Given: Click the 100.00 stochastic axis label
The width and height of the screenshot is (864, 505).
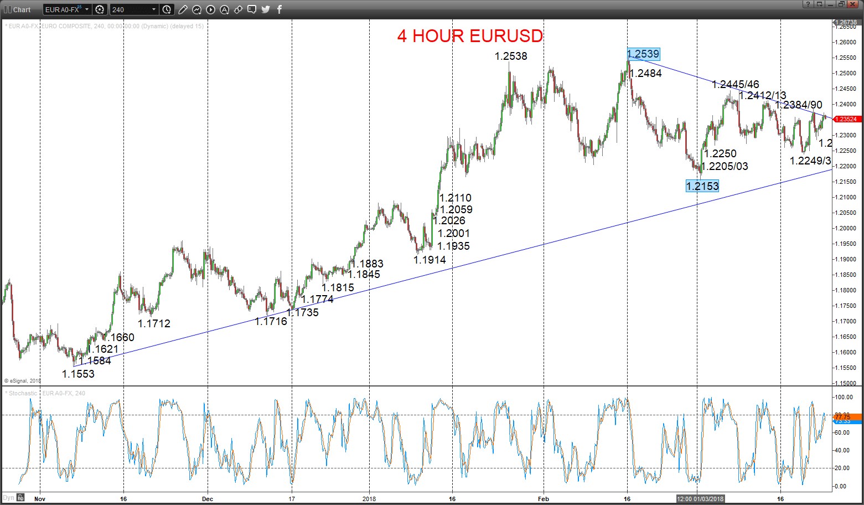Looking at the screenshot, I should pyautogui.click(x=844, y=397).
